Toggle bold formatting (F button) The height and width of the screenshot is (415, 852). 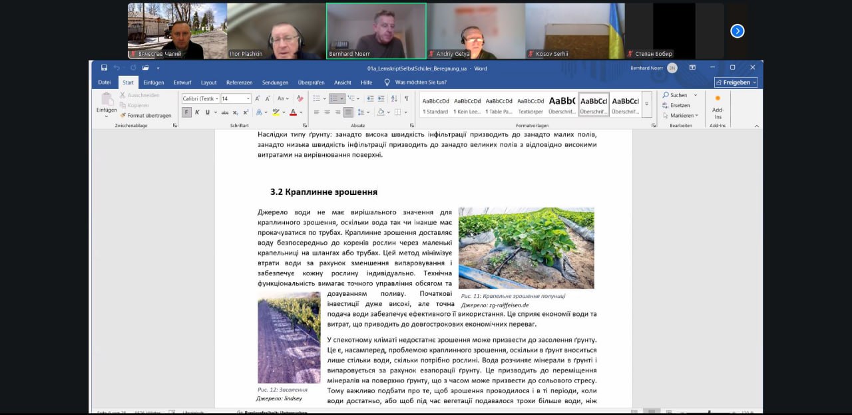point(186,112)
